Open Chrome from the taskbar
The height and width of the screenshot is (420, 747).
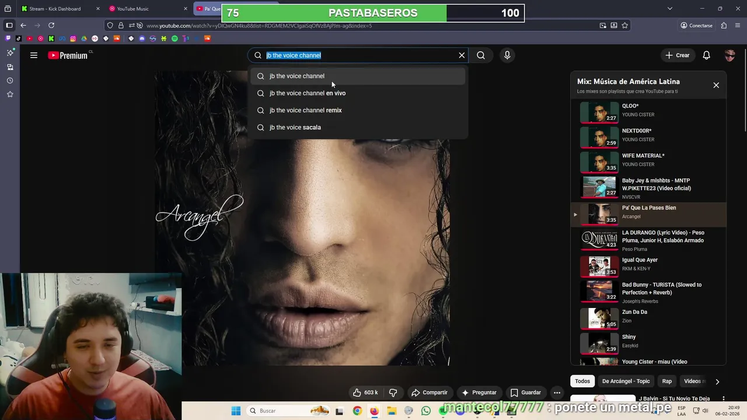(x=357, y=411)
